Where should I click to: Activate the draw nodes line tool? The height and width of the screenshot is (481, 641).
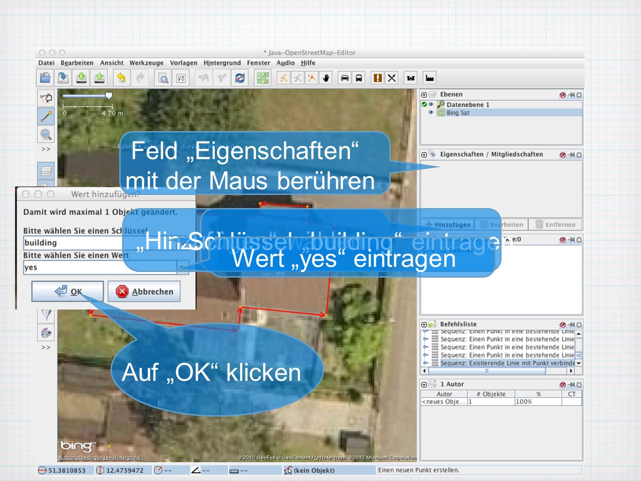46,116
